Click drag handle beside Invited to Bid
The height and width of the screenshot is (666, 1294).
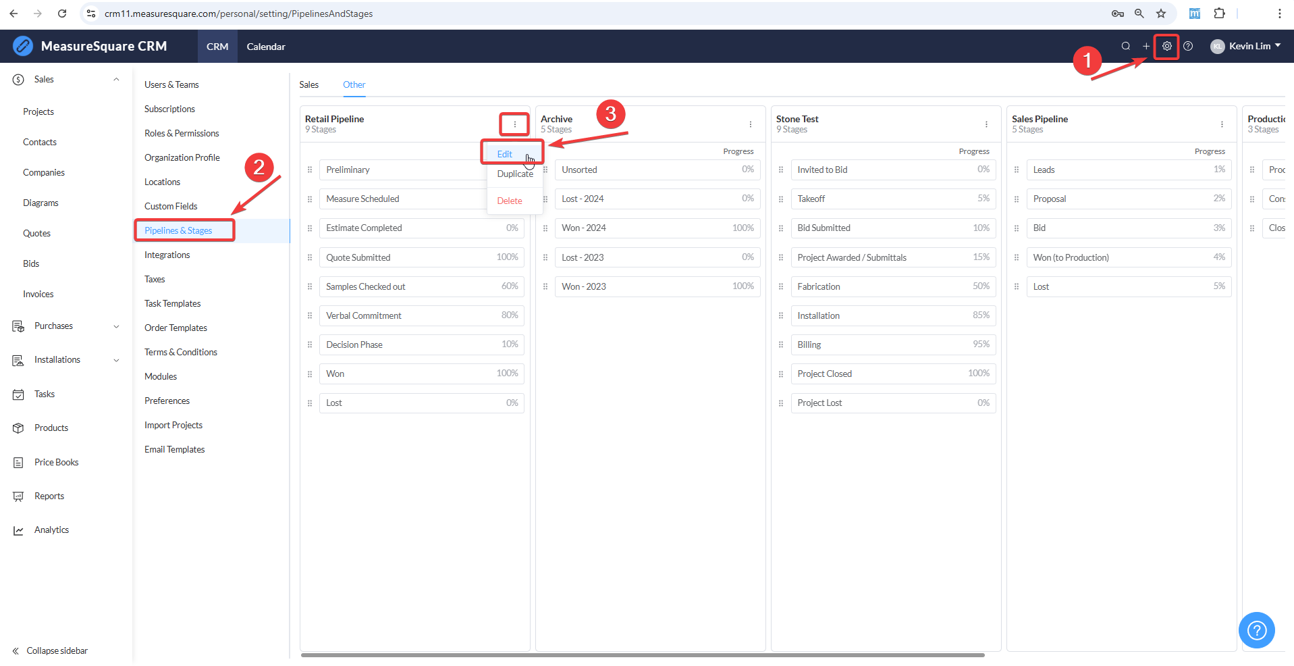coord(781,170)
